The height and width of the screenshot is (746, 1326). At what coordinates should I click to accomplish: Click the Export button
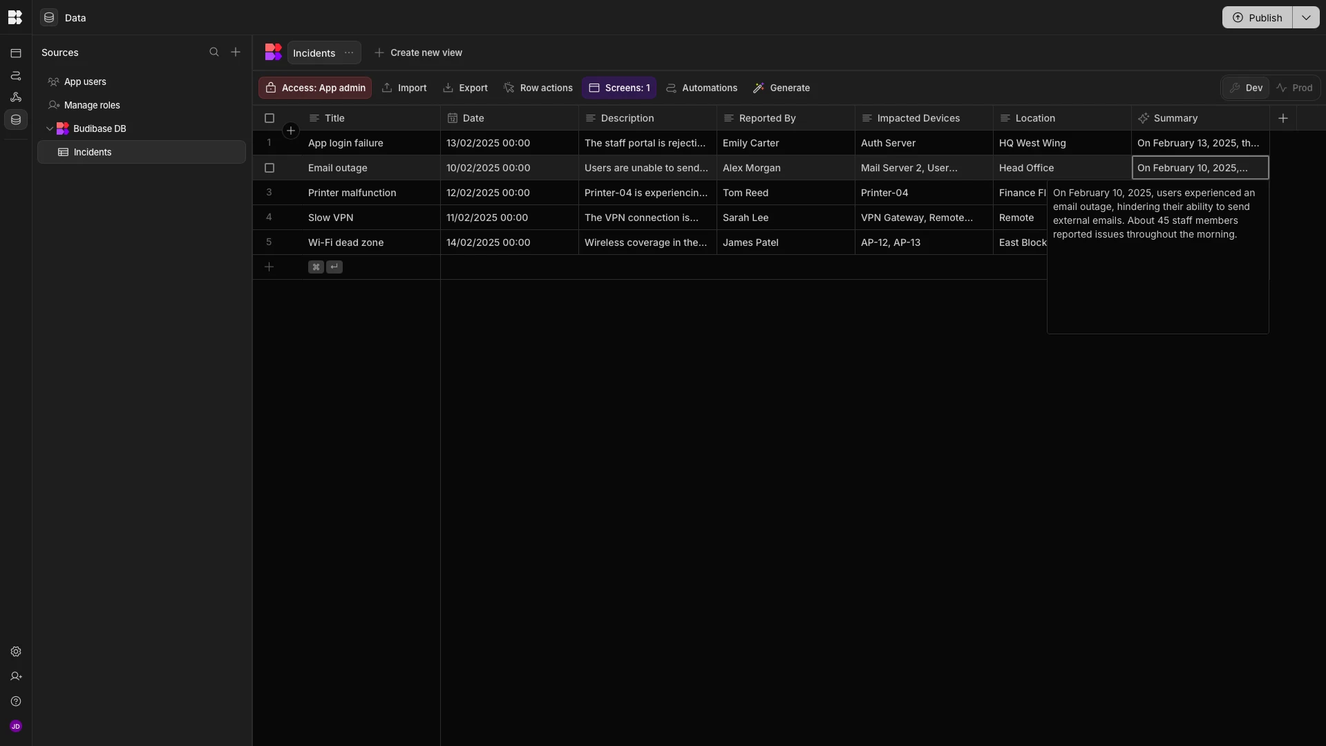click(x=465, y=88)
